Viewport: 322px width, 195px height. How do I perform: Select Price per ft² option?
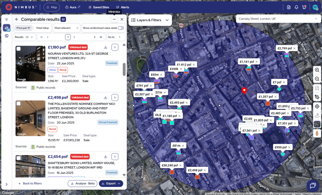click(x=23, y=28)
